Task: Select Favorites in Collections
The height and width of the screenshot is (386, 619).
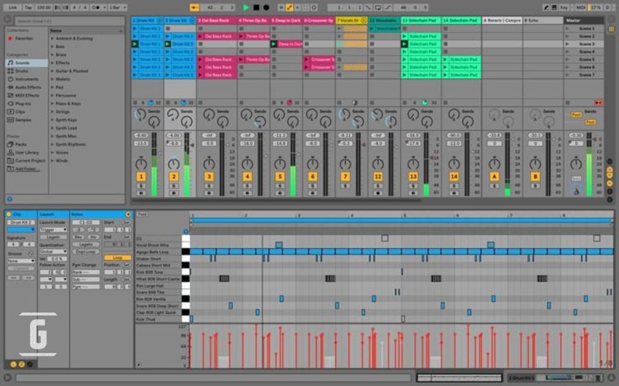Action: [24, 38]
